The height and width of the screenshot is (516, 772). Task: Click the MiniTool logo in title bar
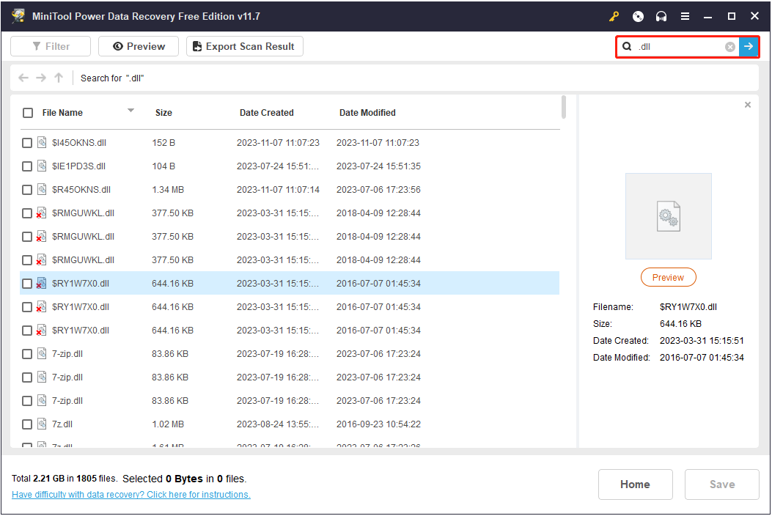coord(18,15)
